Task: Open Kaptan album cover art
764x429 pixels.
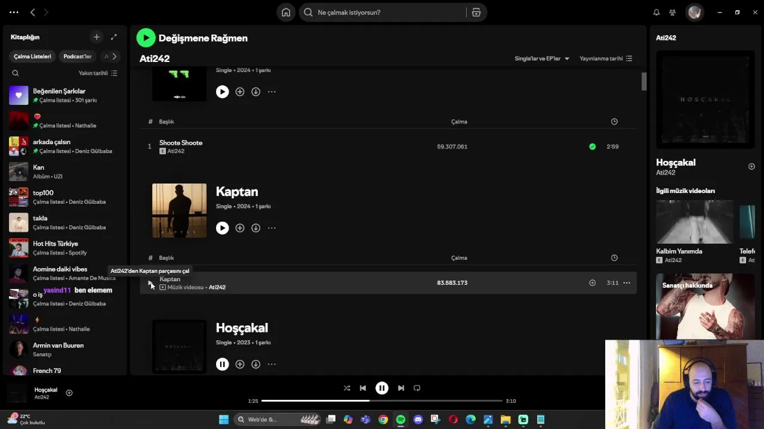Action: point(179,210)
